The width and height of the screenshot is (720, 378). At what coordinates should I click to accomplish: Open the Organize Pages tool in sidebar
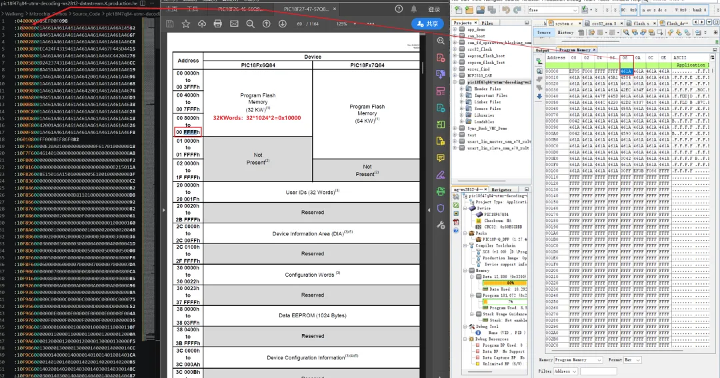coord(441,125)
